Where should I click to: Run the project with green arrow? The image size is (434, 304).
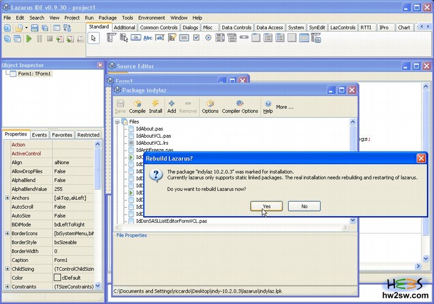(29, 38)
